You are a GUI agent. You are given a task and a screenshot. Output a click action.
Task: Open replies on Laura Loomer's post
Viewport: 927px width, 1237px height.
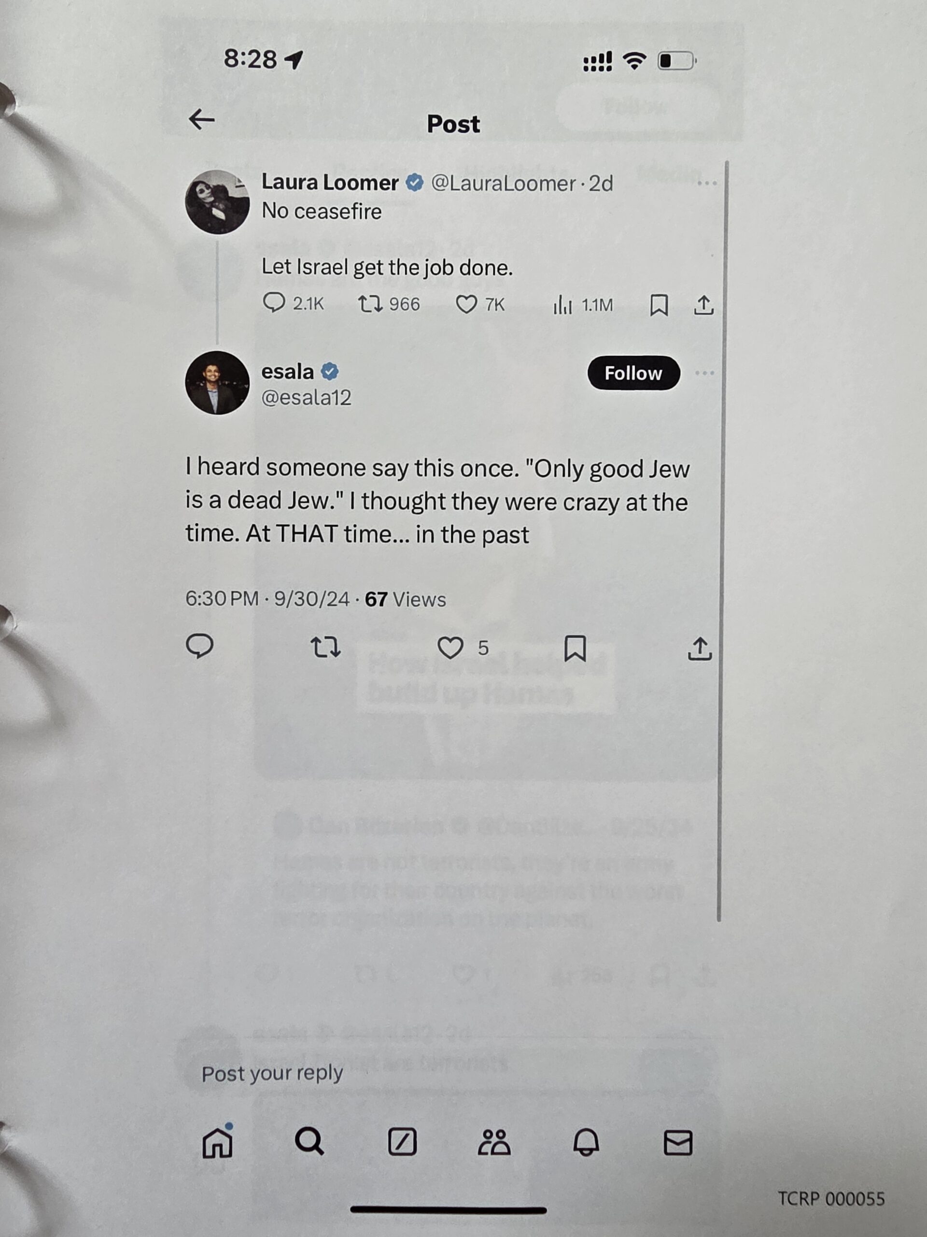[293, 303]
